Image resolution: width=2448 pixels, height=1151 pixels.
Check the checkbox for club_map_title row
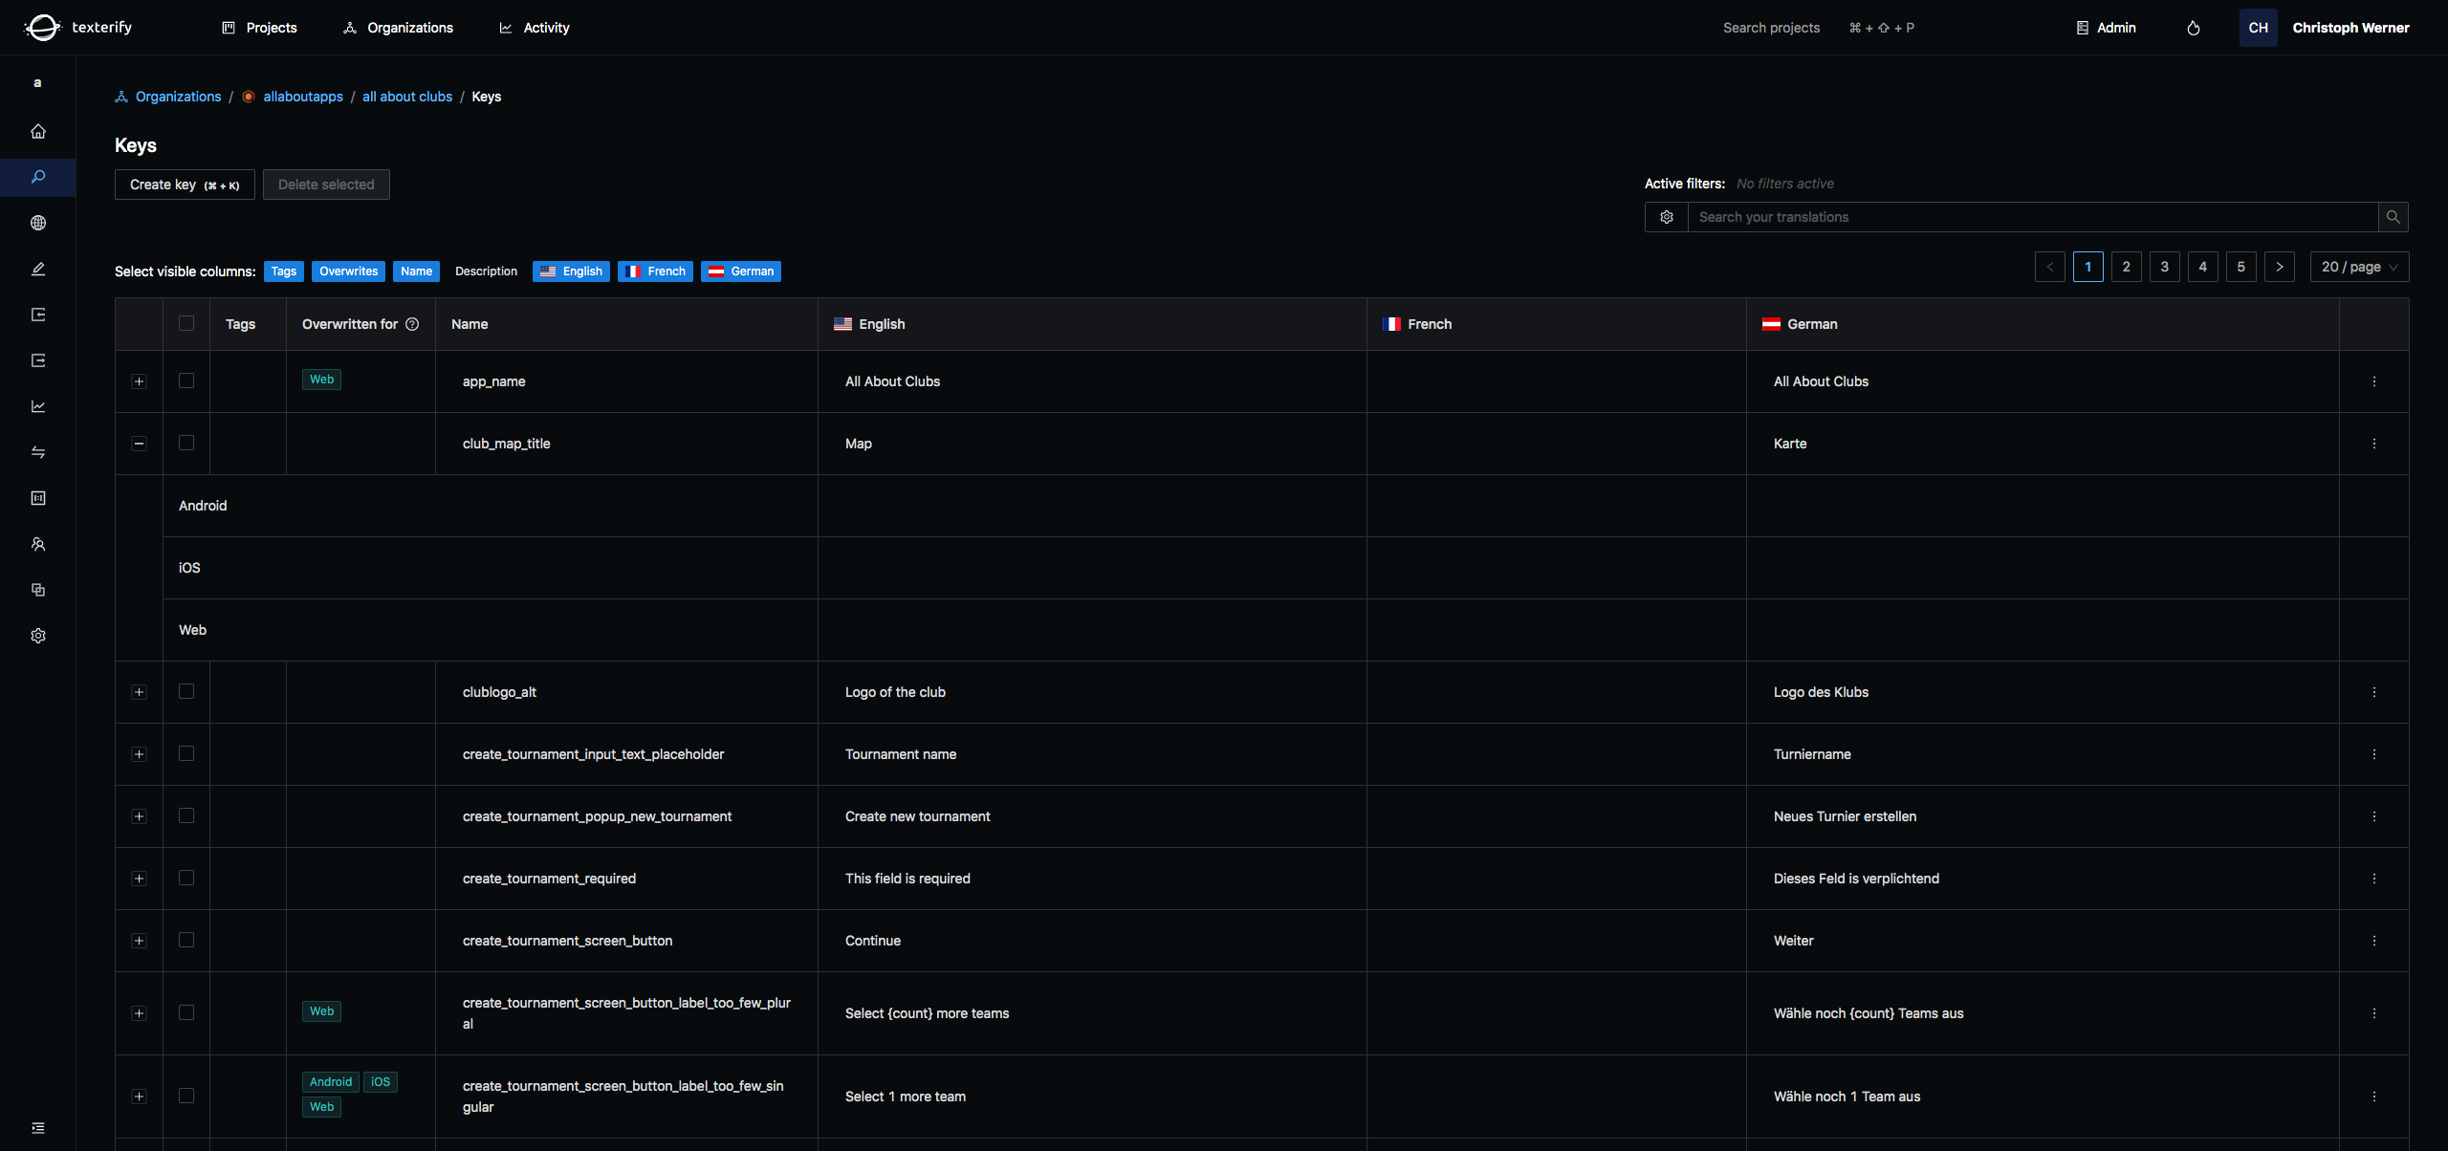[186, 443]
